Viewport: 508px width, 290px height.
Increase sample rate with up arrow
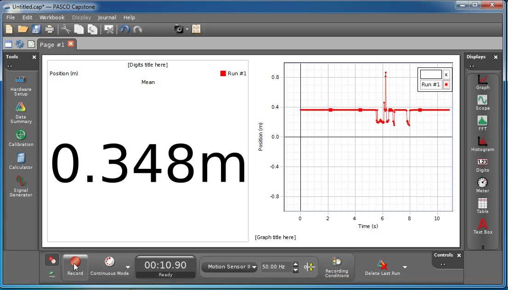point(295,264)
